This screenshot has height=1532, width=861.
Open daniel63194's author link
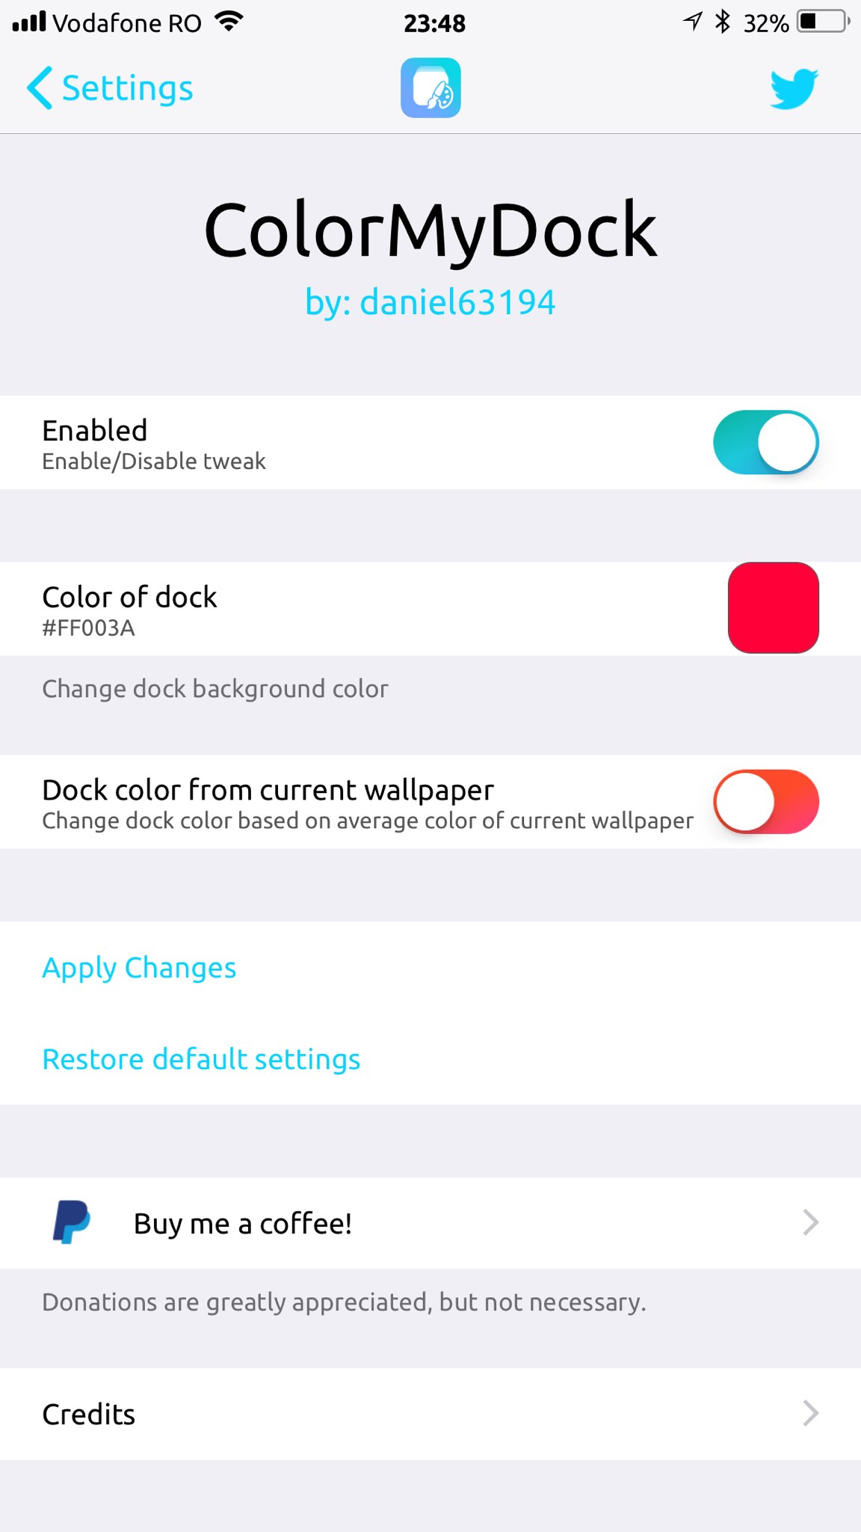[430, 301]
